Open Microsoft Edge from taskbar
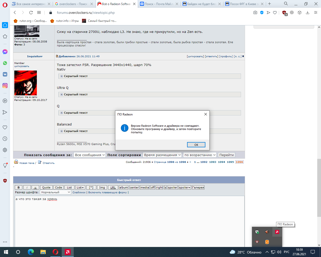Viewport: 321px width, 257px height. (31, 252)
